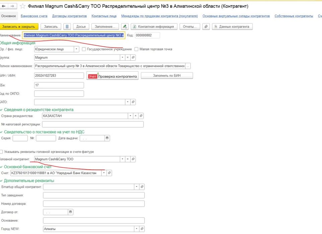This screenshot has height=234, width=322.
Task: Enable Малая торговая точка checkbox
Action: tap(136, 49)
